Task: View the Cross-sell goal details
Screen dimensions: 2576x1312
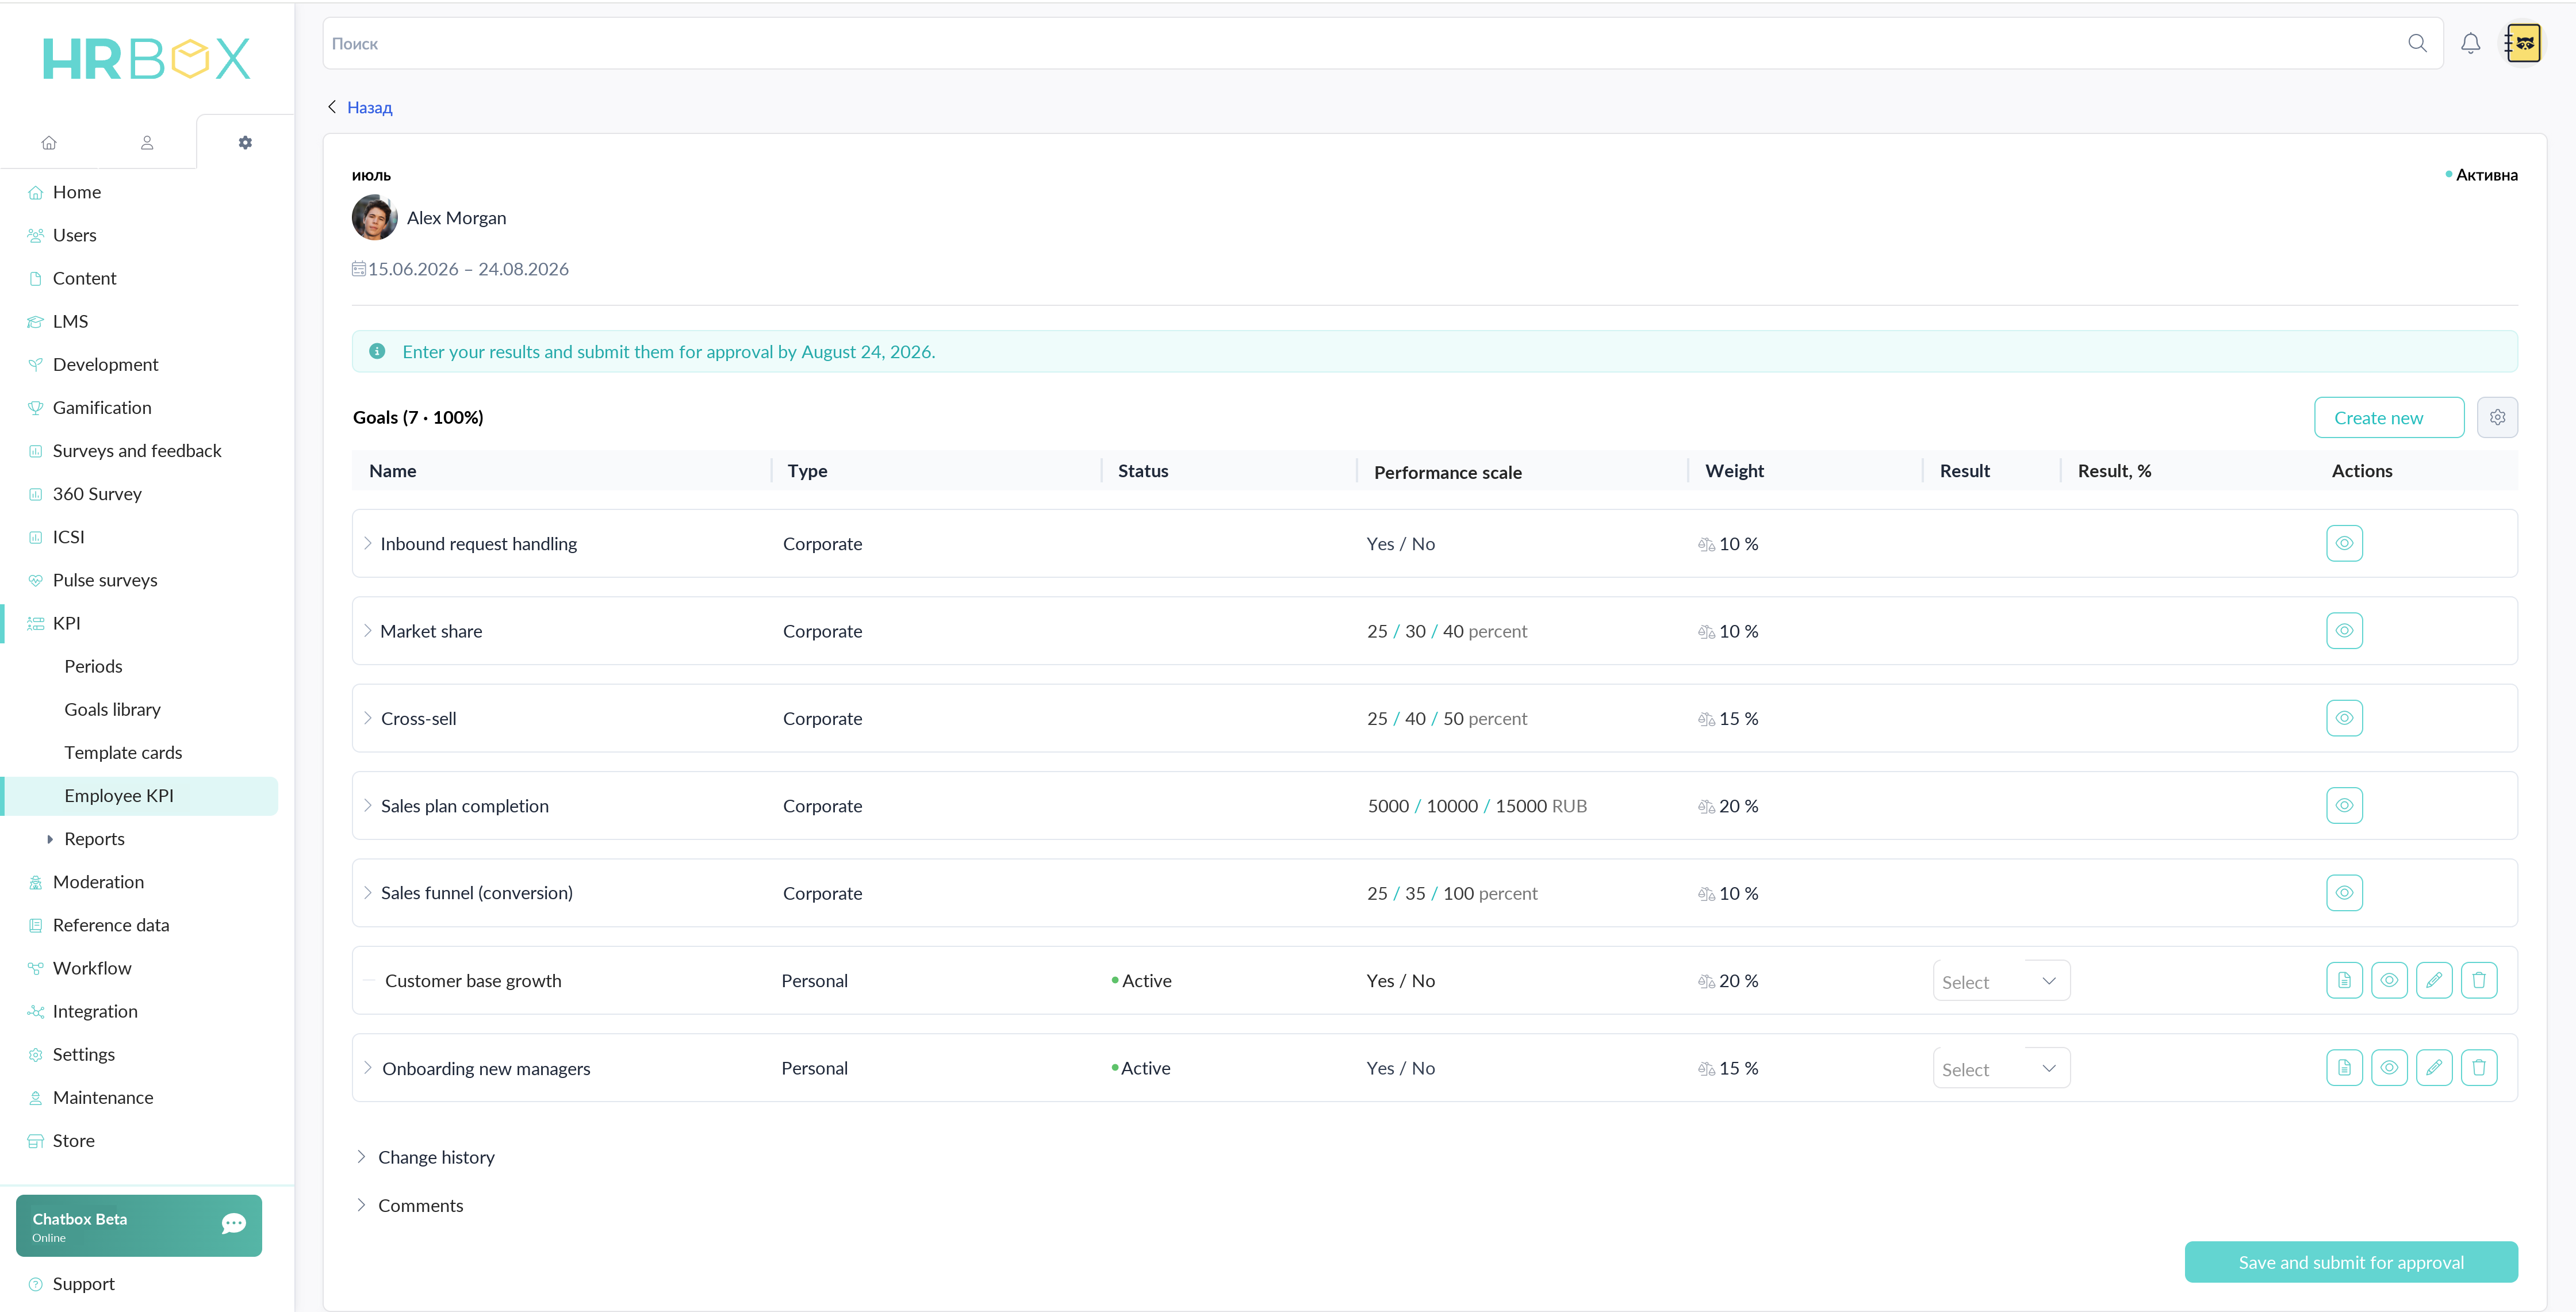Action: (2344, 718)
